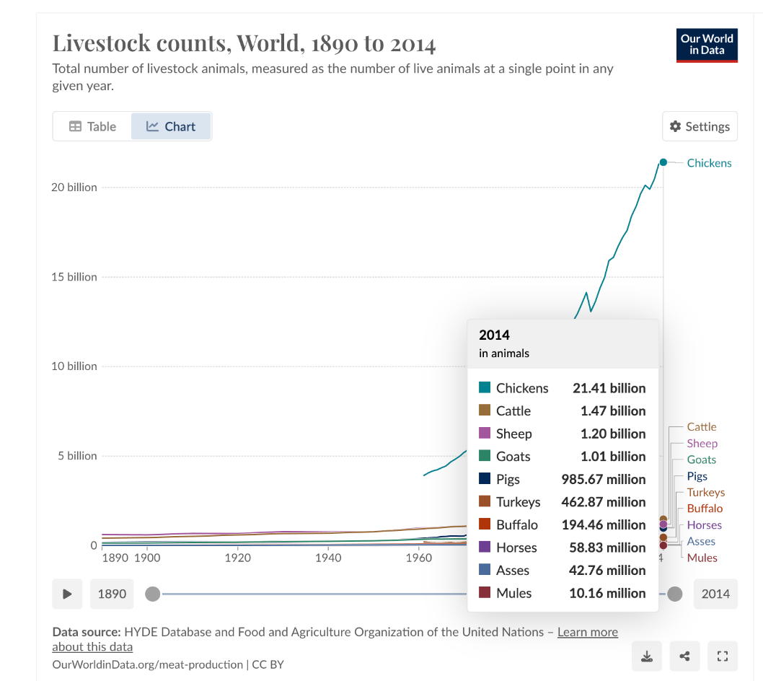The image size is (763, 681).
Task: Click the tooltip '2014' heading
Action: point(494,335)
